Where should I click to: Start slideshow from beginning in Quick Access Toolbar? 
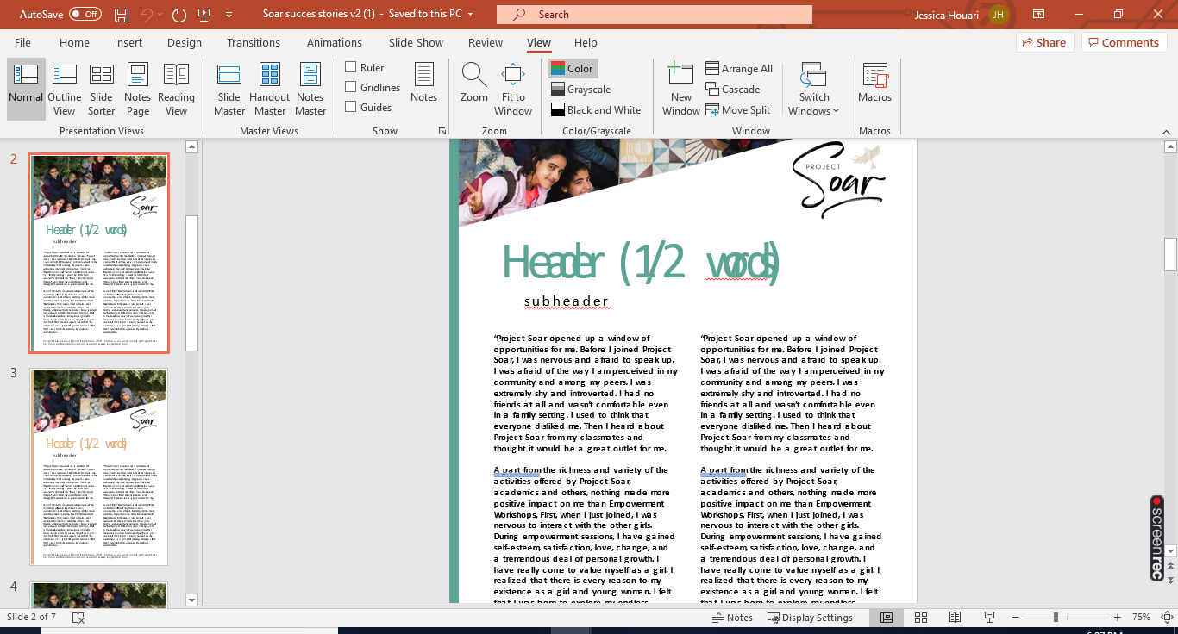(204, 15)
